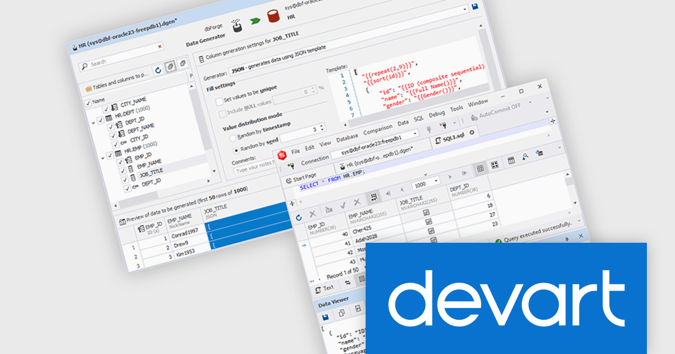Open the Database menu
Image resolution: width=675 pixels, height=354 pixels.
pyautogui.click(x=346, y=138)
